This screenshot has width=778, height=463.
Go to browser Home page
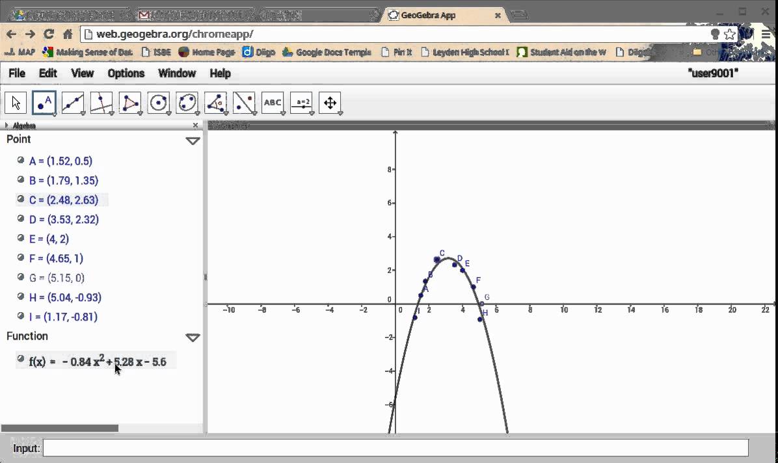click(x=68, y=34)
